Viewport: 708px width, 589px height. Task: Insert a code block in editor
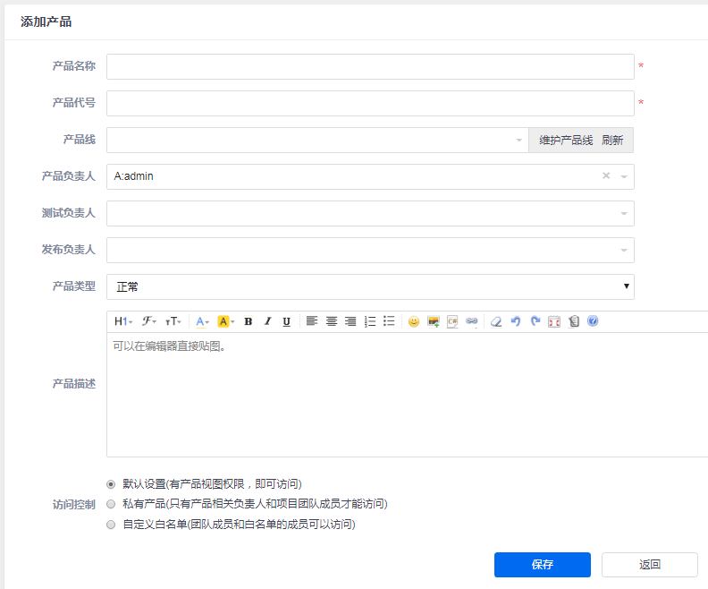pos(452,321)
